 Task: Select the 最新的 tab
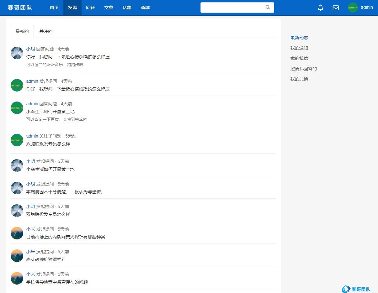click(22, 31)
